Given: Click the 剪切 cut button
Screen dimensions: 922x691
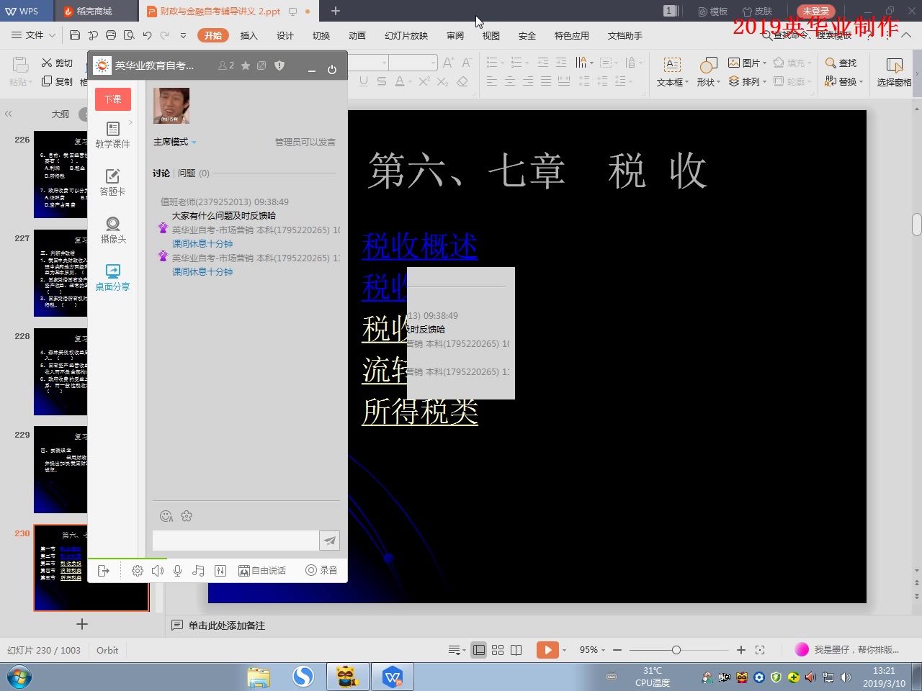Looking at the screenshot, I should (x=57, y=63).
